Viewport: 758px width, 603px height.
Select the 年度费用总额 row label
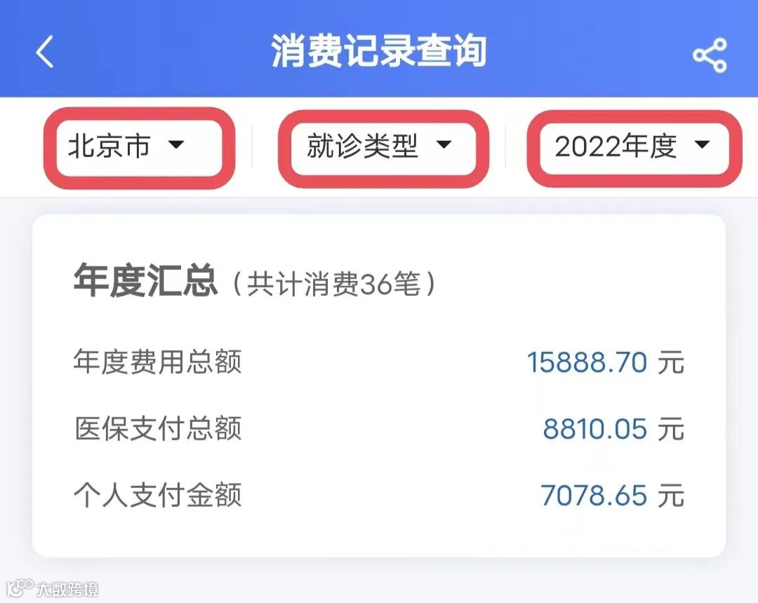coord(158,361)
